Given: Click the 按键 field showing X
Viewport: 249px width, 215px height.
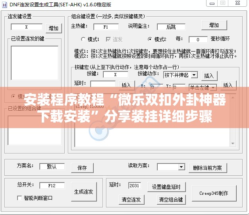Looking at the screenshot, I should pos(116,75).
